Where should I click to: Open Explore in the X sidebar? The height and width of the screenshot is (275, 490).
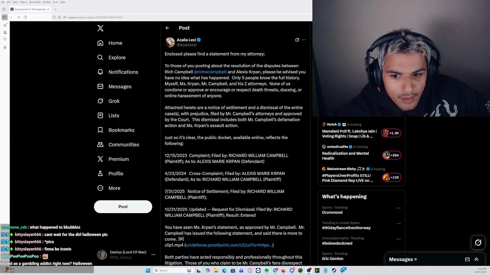(111, 58)
